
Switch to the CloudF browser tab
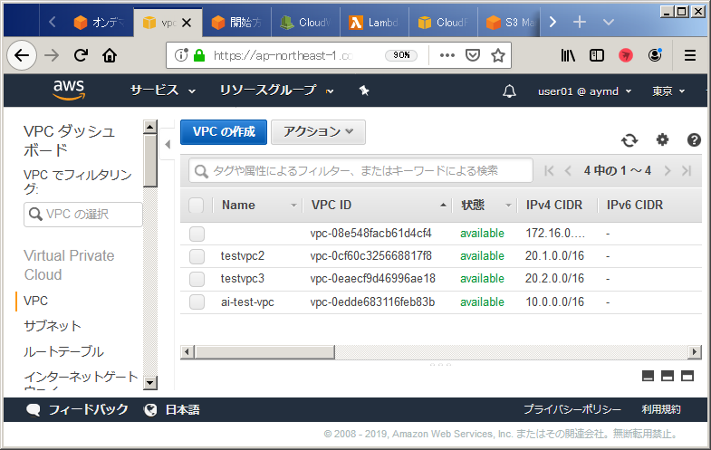pyautogui.click(x=444, y=22)
